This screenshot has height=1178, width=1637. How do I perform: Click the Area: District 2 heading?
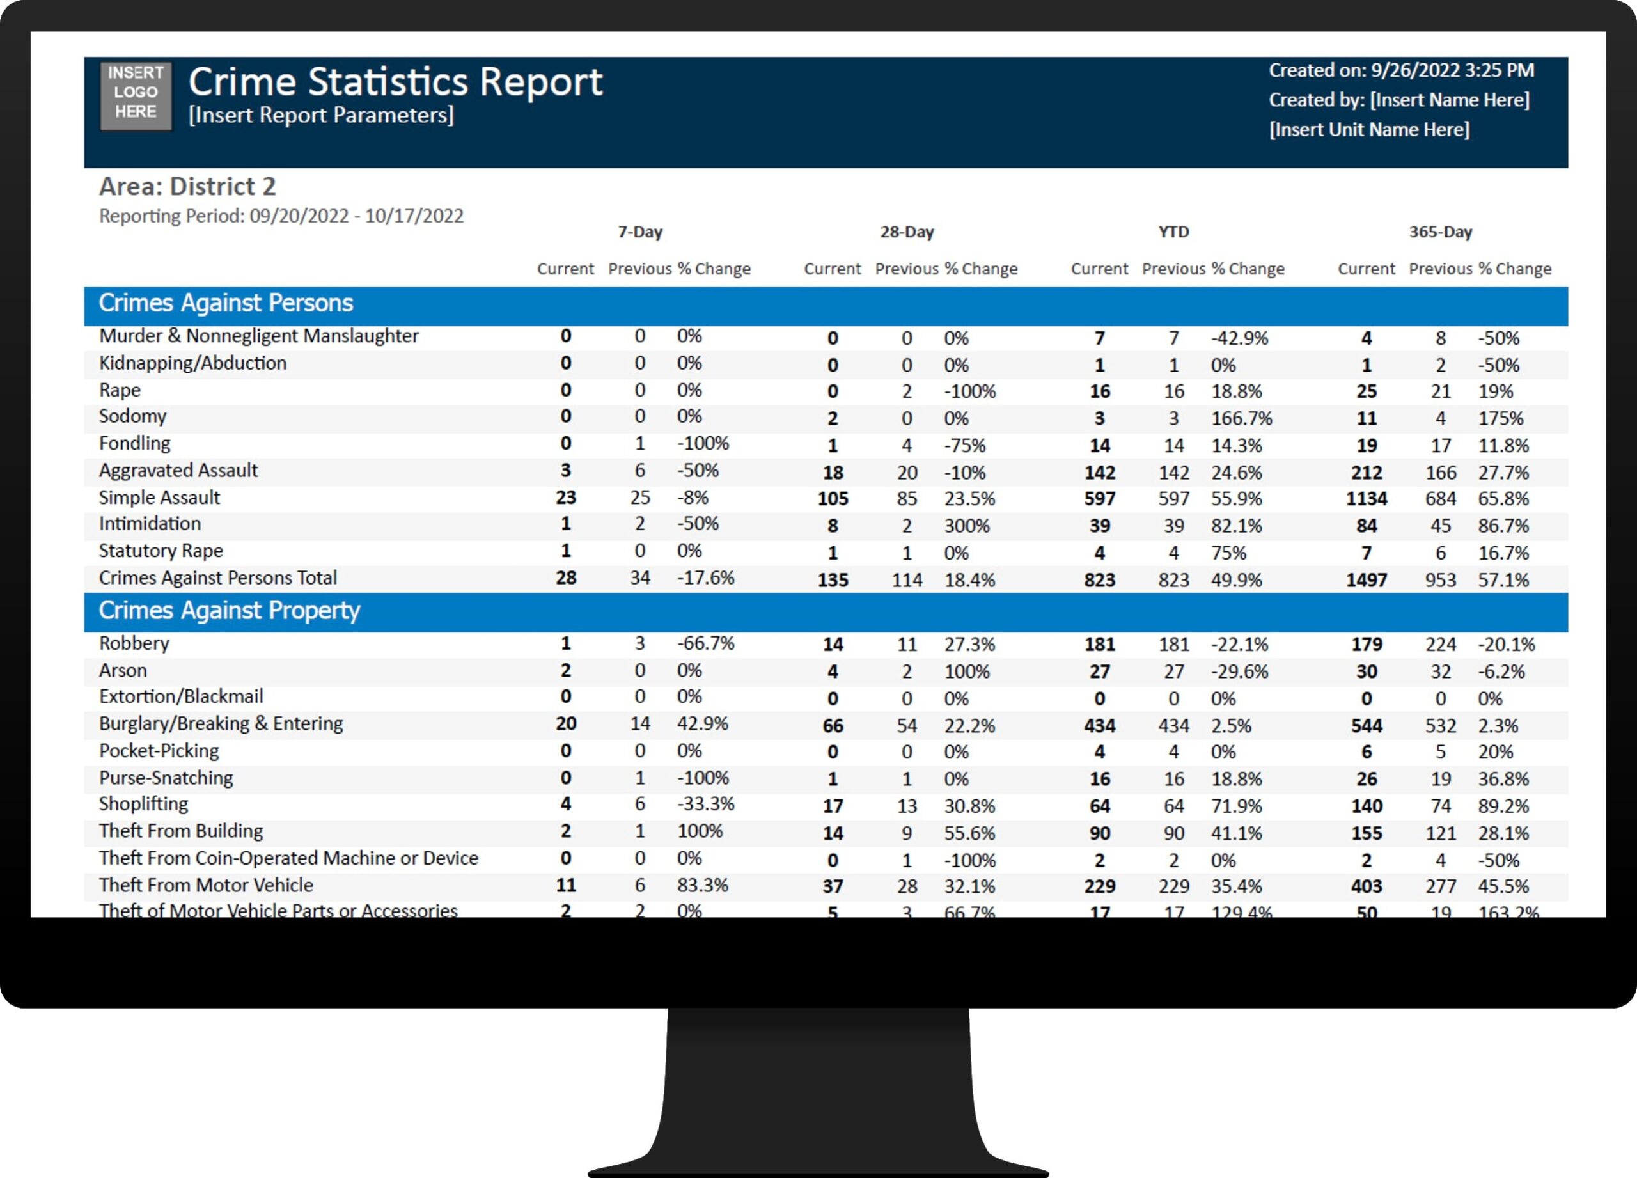[x=187, y=186]
